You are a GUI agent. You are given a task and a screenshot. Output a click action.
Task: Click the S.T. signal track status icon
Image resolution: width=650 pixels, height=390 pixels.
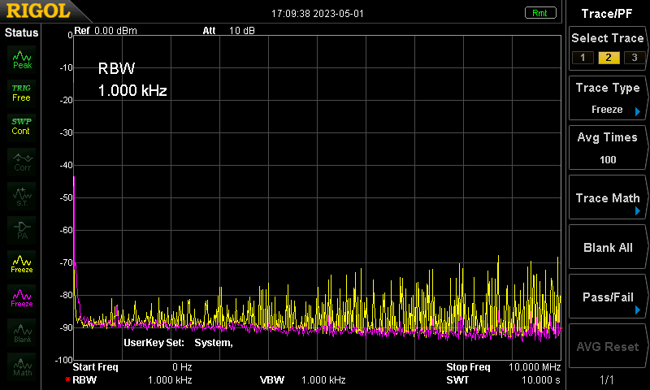click(22, 196)
